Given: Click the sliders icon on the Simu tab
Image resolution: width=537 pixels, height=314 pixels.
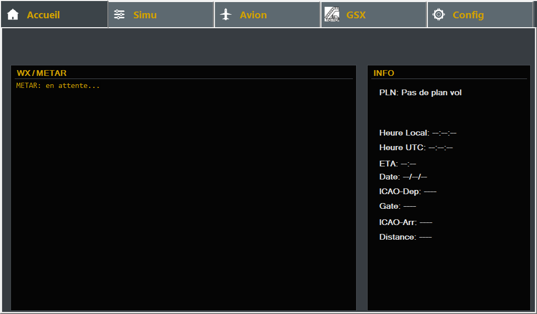Looking at the screenshot, I should [120, 15].
